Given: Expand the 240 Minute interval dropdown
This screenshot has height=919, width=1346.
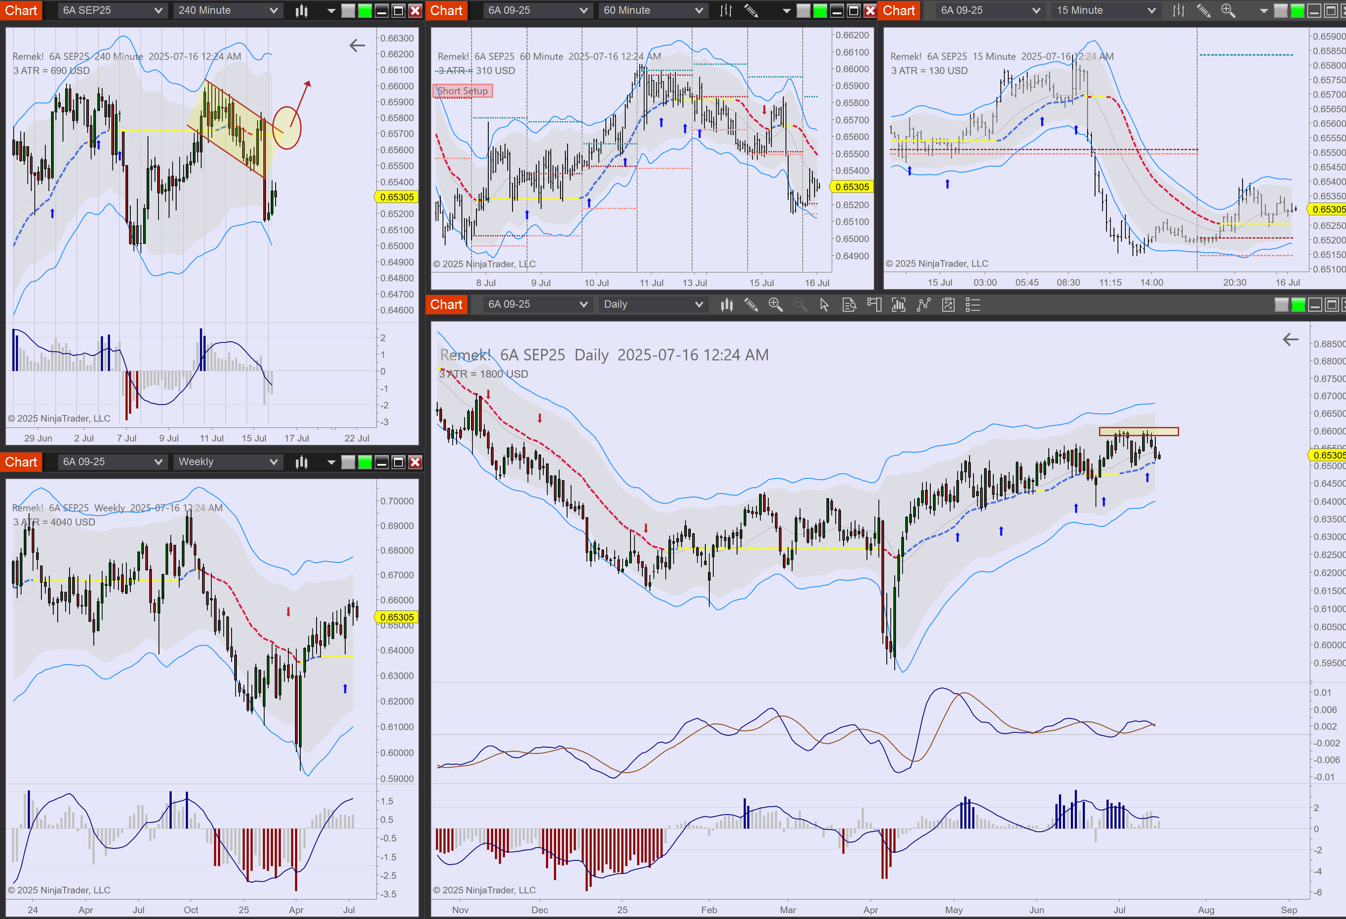Looking at the screenshot, I should [228, 10].
